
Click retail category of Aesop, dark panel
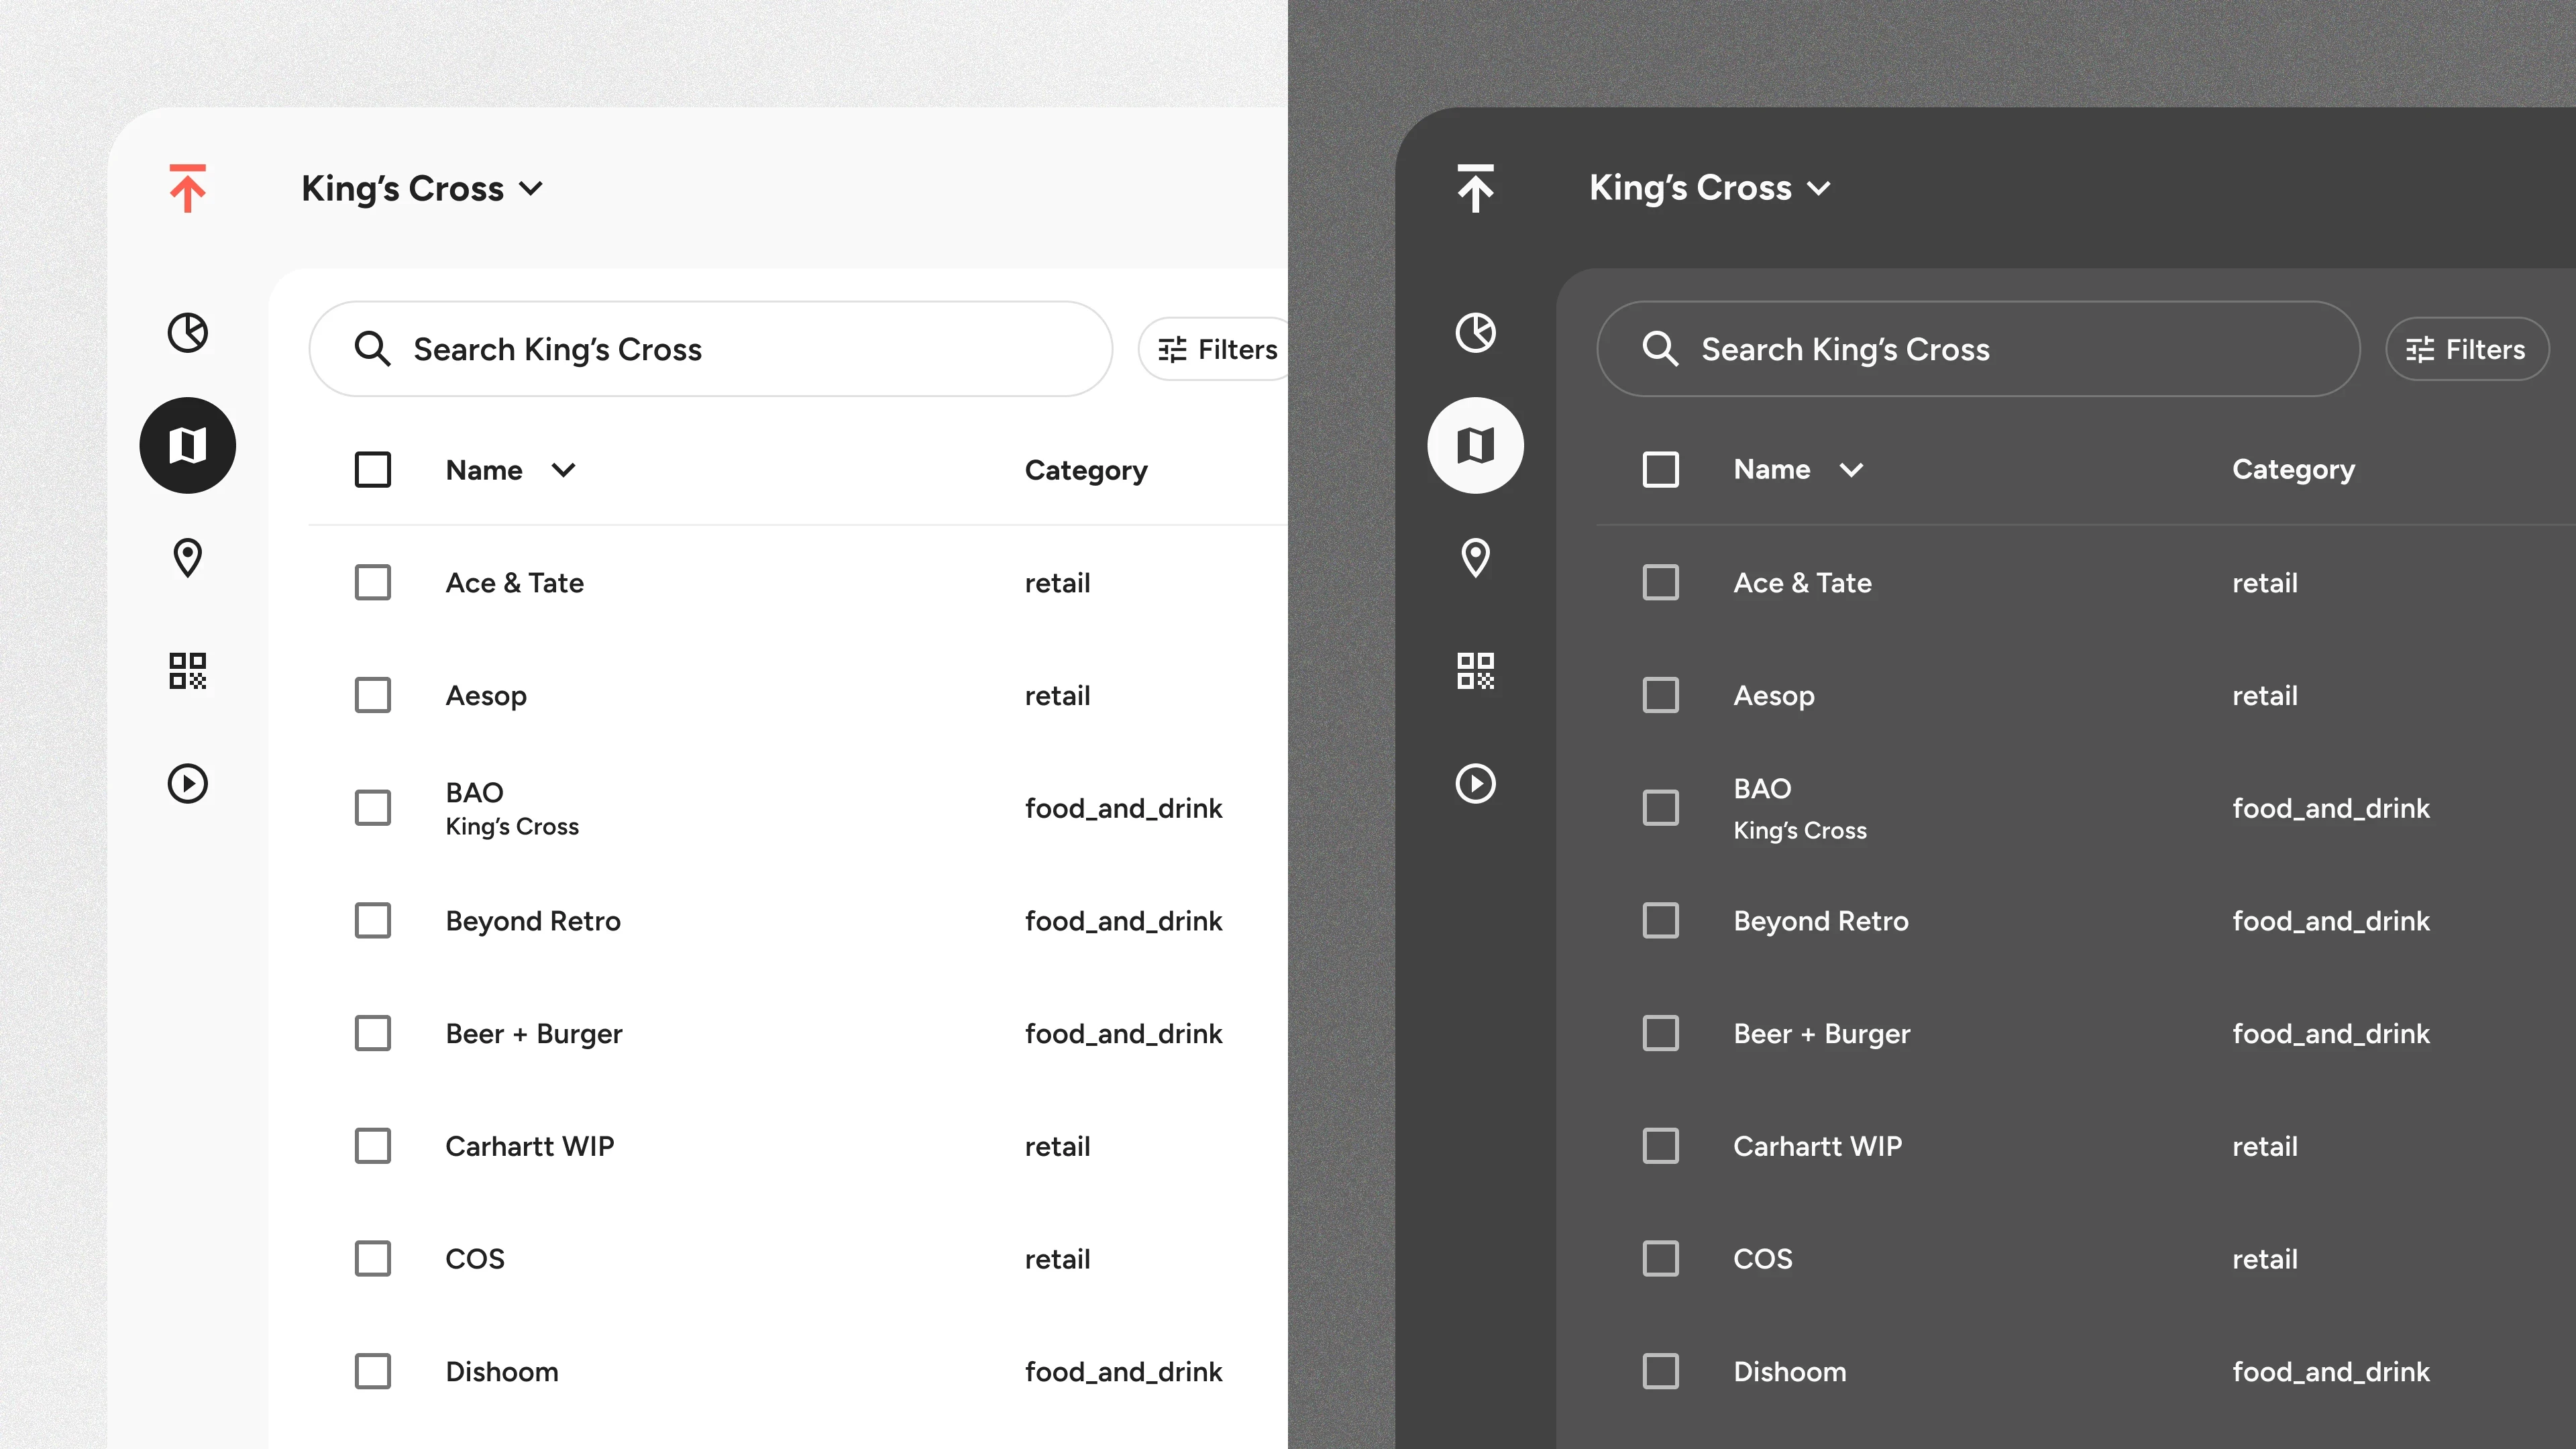(2265, 696)
